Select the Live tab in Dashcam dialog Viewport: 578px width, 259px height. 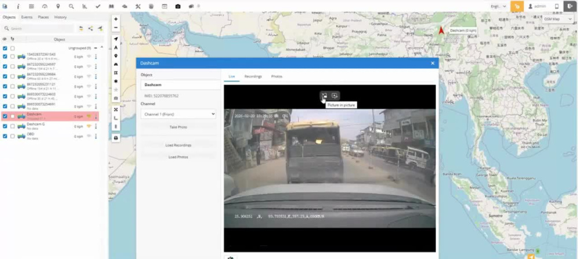click(x=232, y=76)
